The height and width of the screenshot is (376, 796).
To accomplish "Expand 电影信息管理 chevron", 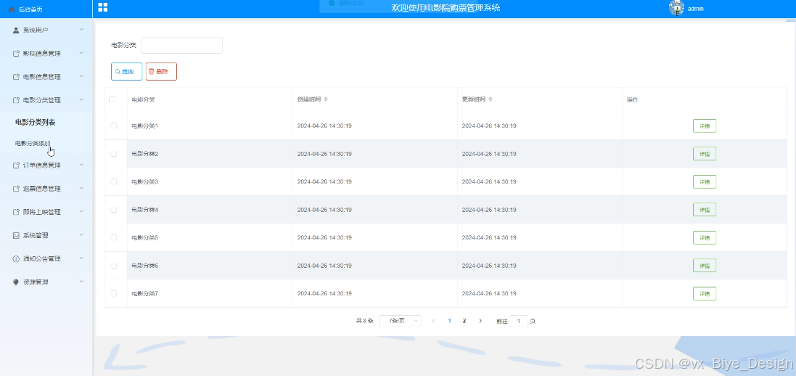I will pyautogui.click(x=82, y=76).
